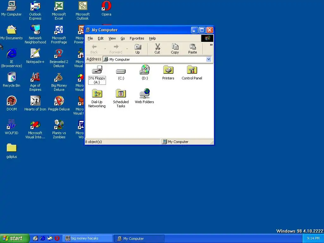Select the IE (Browservice) desktop icon
Viewport: 324px width, 243px height.
coord(11,58)
